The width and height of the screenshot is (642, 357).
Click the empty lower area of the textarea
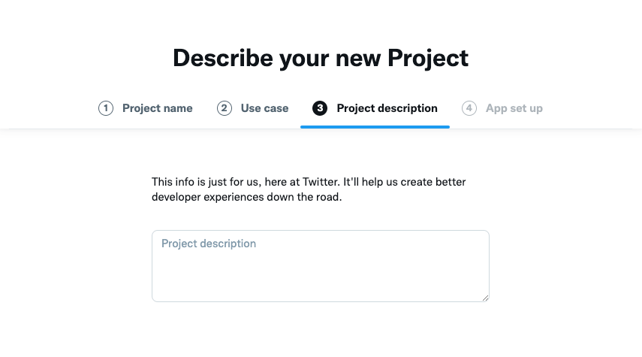point(321,279)
